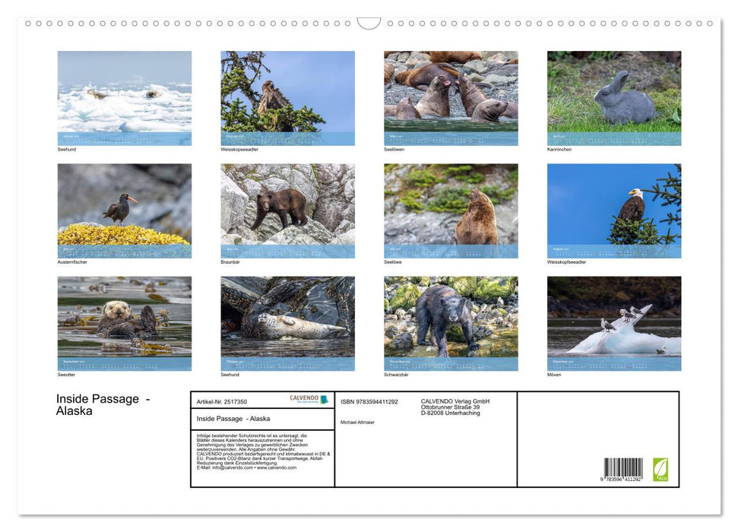Viewport: 738px width, 532px height.
Task: Open the grey Kanninchen rabbit photo
Action: click(x=614, y=98)
